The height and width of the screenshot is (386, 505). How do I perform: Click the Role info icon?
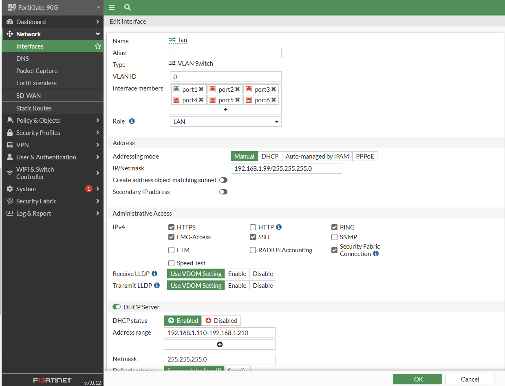tap(132, 121)
